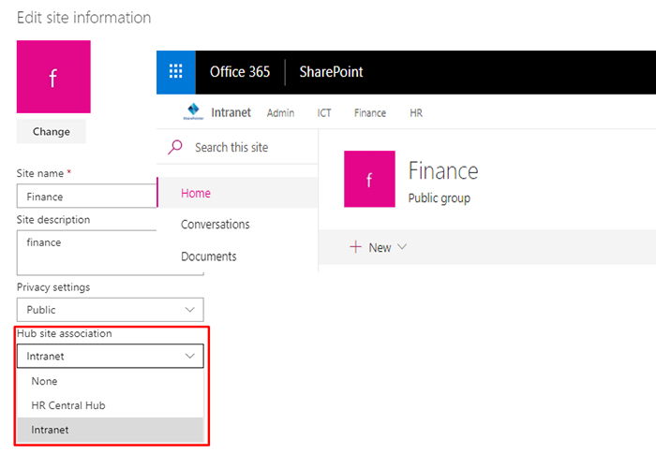Open Admin in hub navigation

(x=281, y=113)
